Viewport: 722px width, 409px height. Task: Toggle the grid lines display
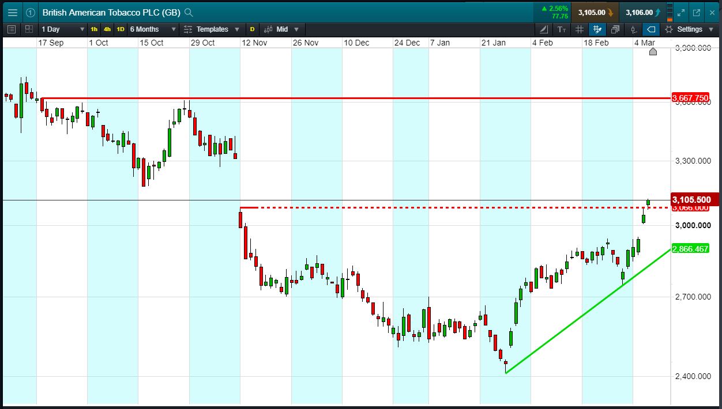click(x=580, y=29)
